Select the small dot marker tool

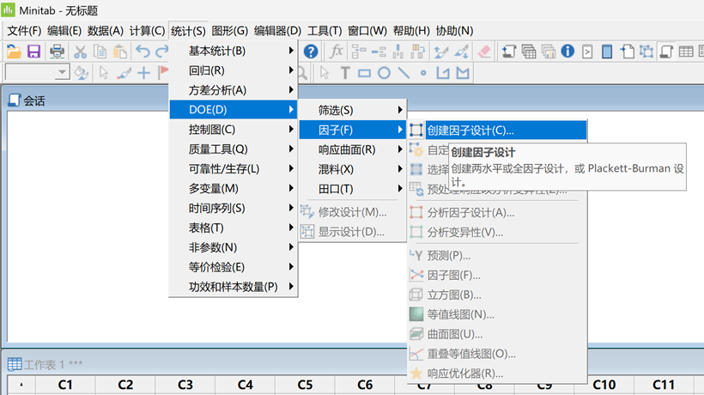tap(423, 73)
